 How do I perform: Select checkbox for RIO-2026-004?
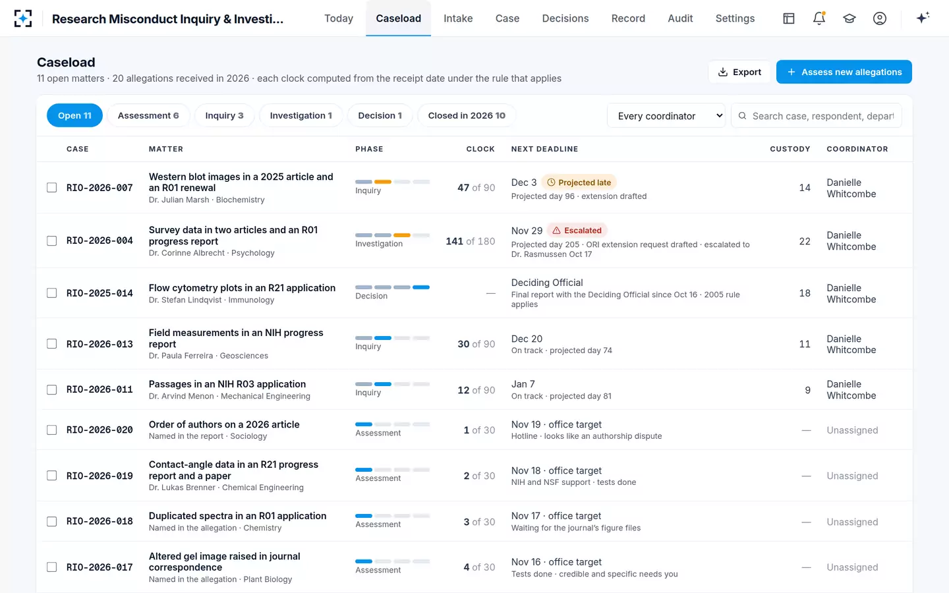coord(51,241)
